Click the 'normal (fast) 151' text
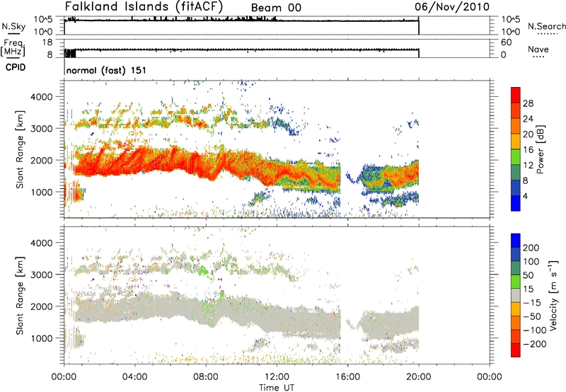Viewport: 566px width, 392px height. (x=106, y=70)
